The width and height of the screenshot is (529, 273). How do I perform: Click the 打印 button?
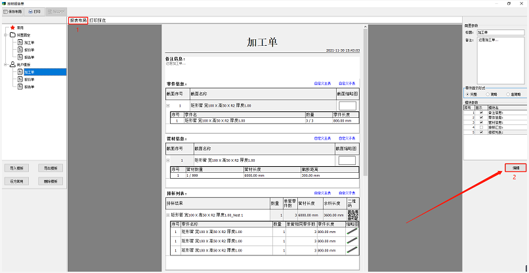(x=34, y=11)
